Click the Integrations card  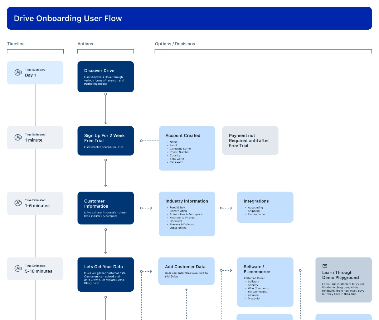265,207
